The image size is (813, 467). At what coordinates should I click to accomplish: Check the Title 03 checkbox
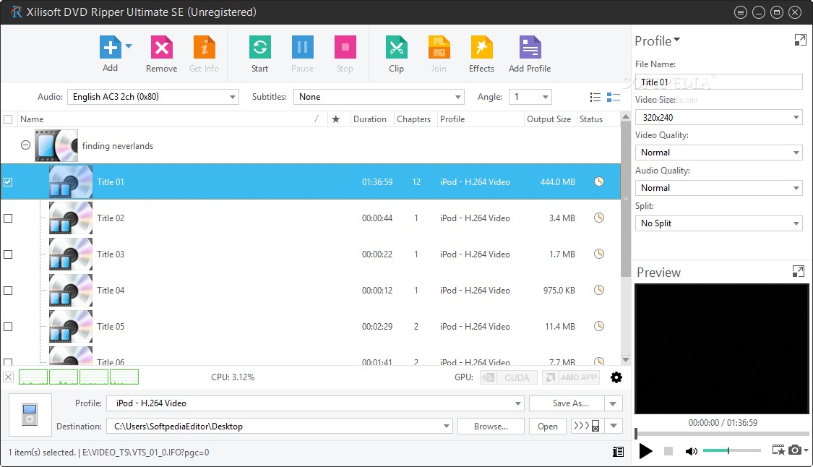click(8, 254)
